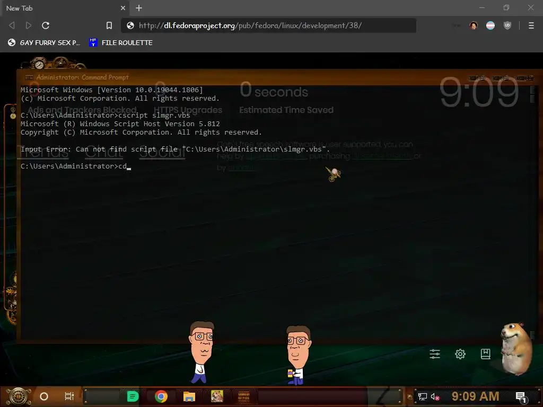The height and width of the screenshot is (407, 543).
Task: Click the network tray icon
Action: click(422, 396)
